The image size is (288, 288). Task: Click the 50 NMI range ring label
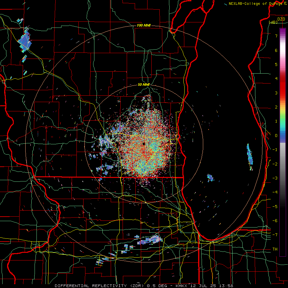[144, 84]
